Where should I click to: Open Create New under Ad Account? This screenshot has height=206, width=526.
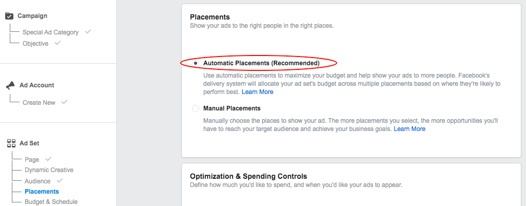[x=39, y=103]
